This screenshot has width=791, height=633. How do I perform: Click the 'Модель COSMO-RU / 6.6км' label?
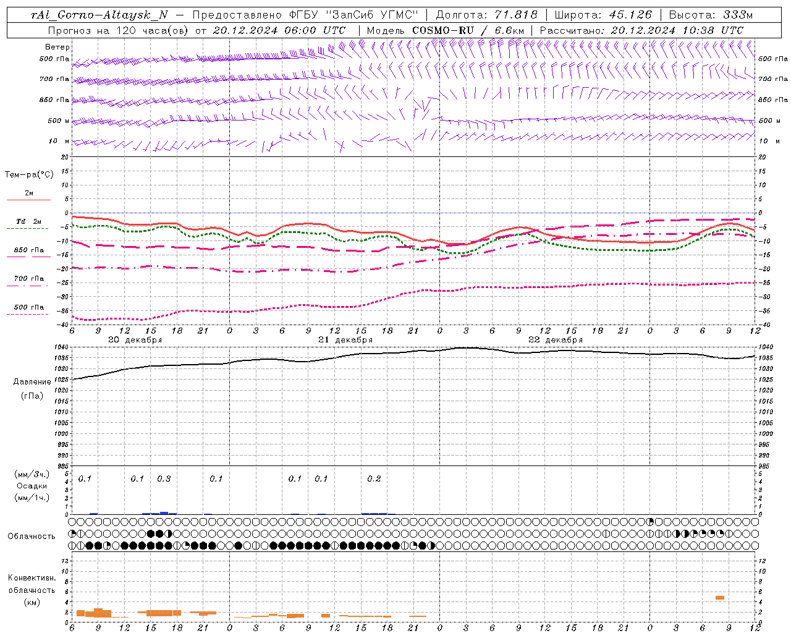pyautogui.click(x=446, y=30)
